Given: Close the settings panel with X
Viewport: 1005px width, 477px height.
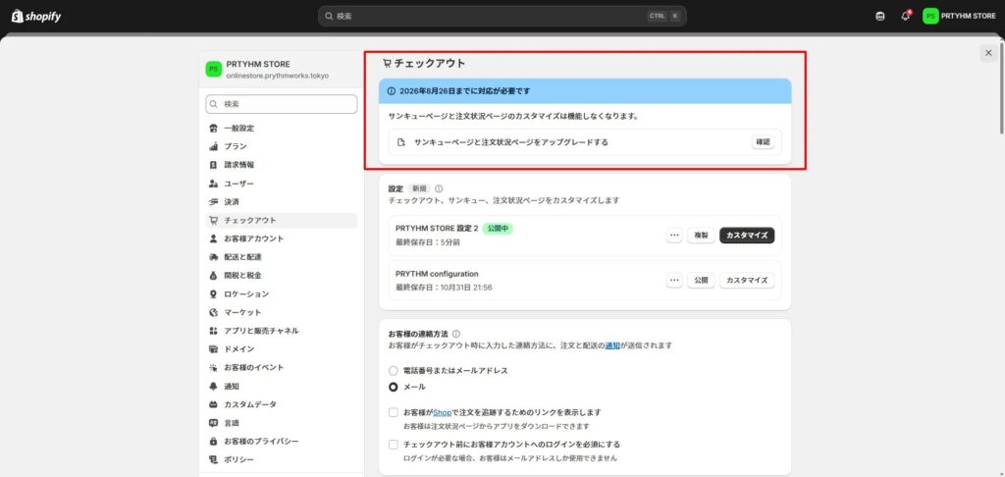Looking at the screenshot, I should tap(988, 53).
